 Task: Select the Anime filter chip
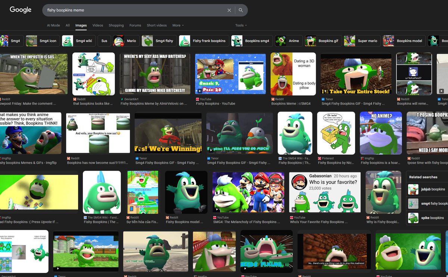coord(288,41)
